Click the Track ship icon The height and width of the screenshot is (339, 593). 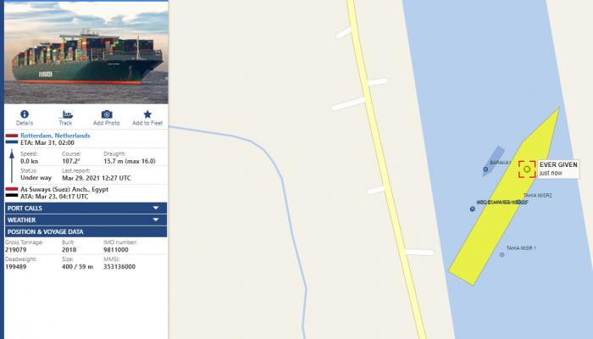tap(65, 114)
